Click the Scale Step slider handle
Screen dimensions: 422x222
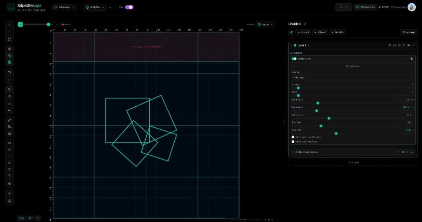(336, 133)
